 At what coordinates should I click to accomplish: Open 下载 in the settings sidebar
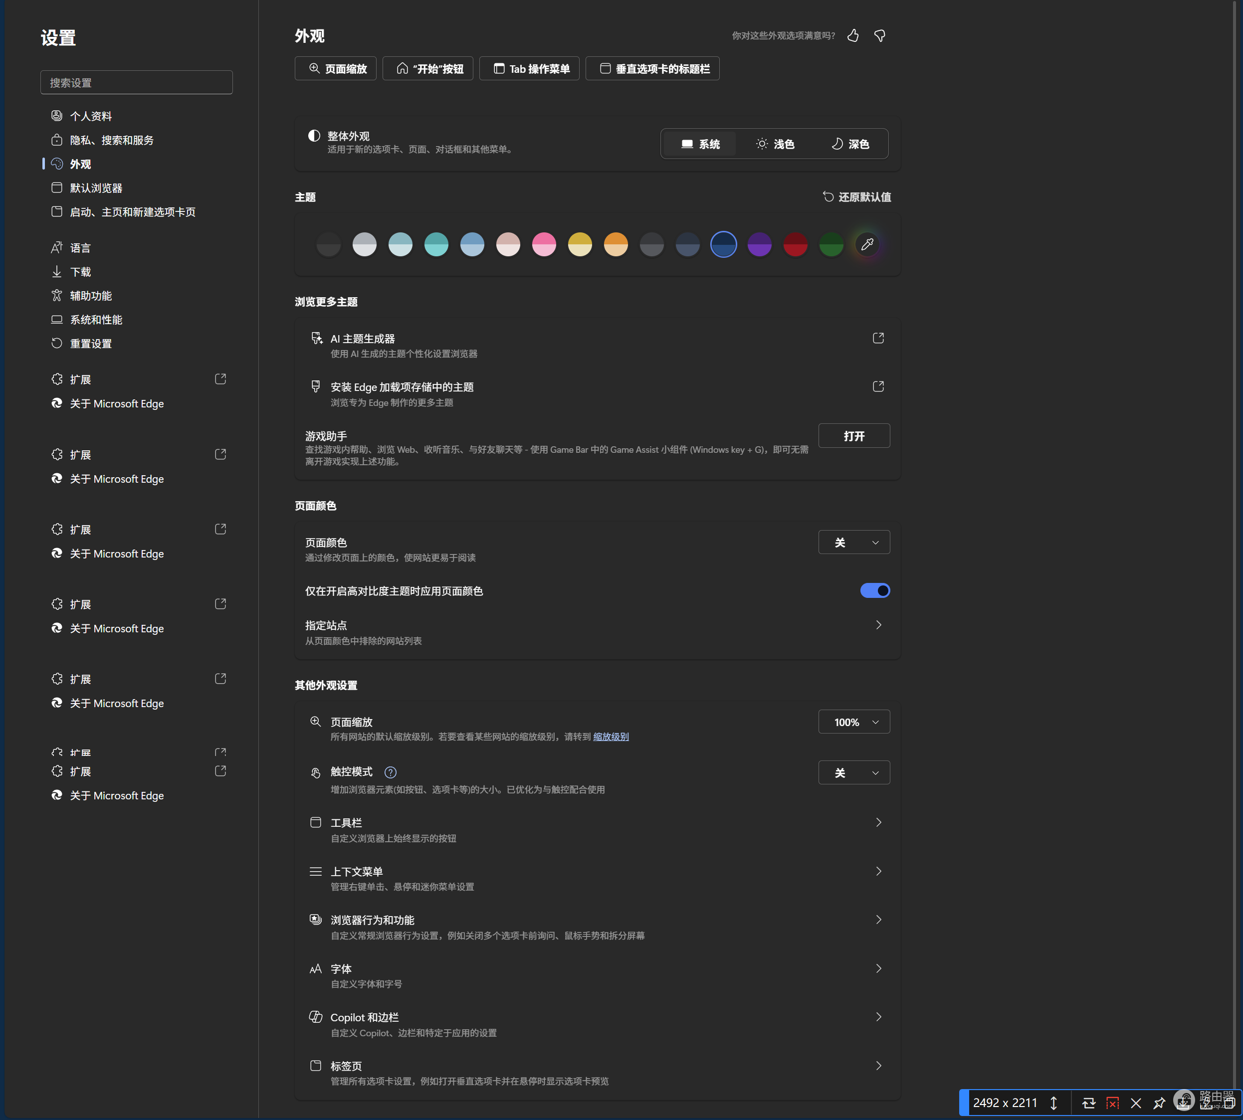pyautogui.click(x=137, y=271)
